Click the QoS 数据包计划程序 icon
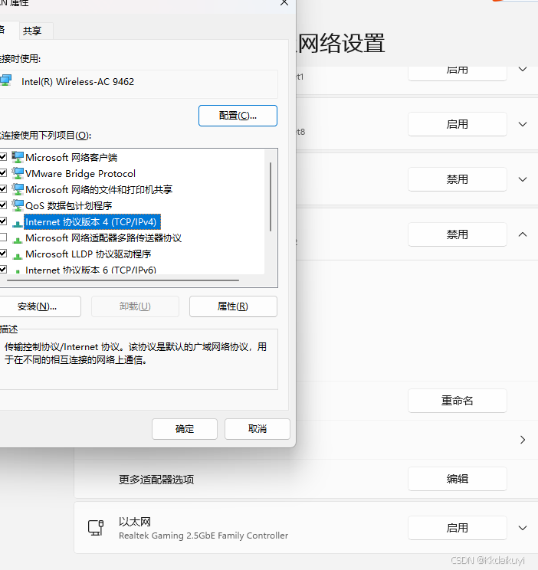The image size is (538, 570). (18, 205)
